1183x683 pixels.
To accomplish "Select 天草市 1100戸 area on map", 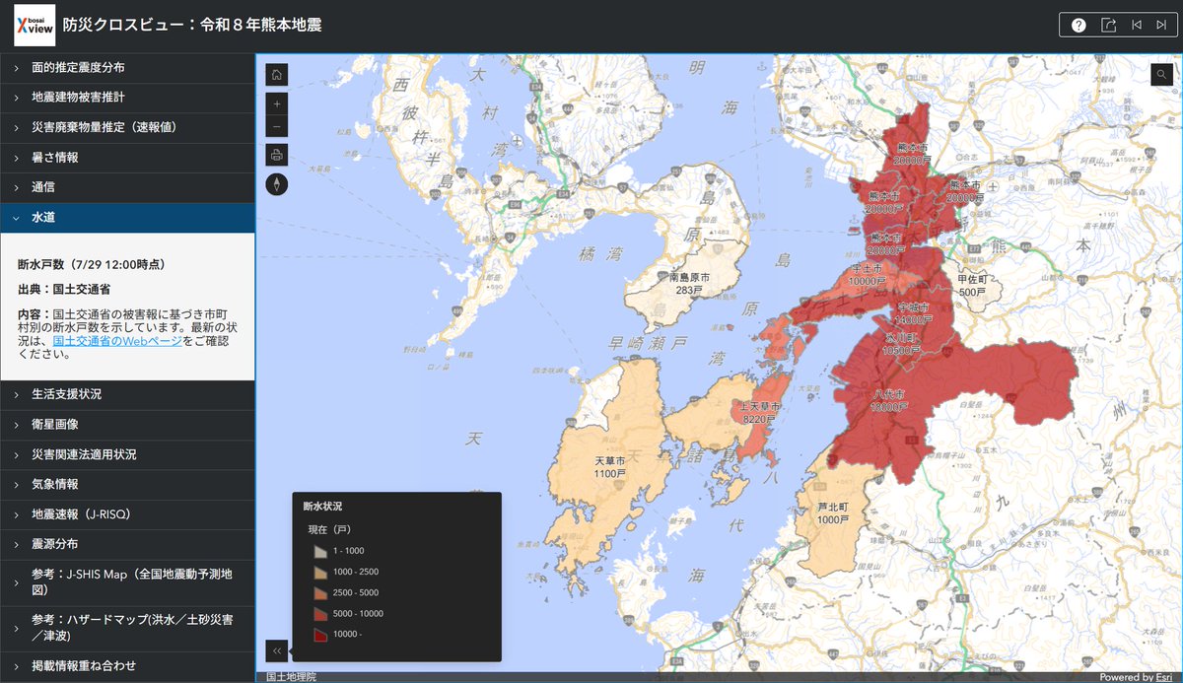I will click(609, 467).
